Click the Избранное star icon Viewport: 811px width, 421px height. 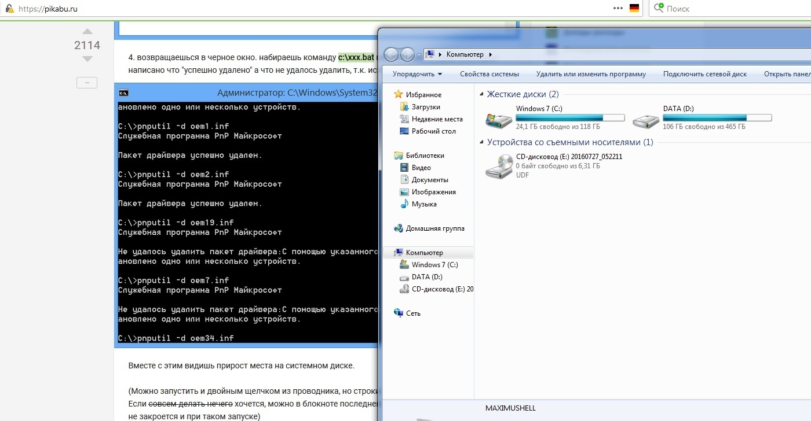tap(398, 94)
